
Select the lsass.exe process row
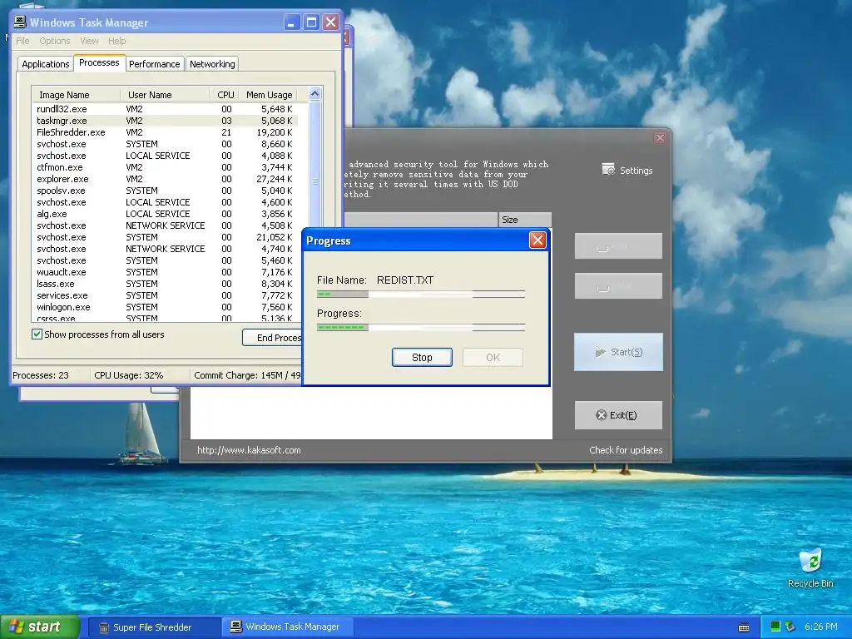165,284
